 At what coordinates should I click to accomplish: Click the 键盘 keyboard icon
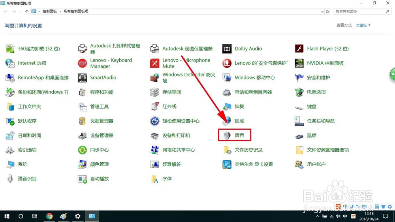[299, 107]
